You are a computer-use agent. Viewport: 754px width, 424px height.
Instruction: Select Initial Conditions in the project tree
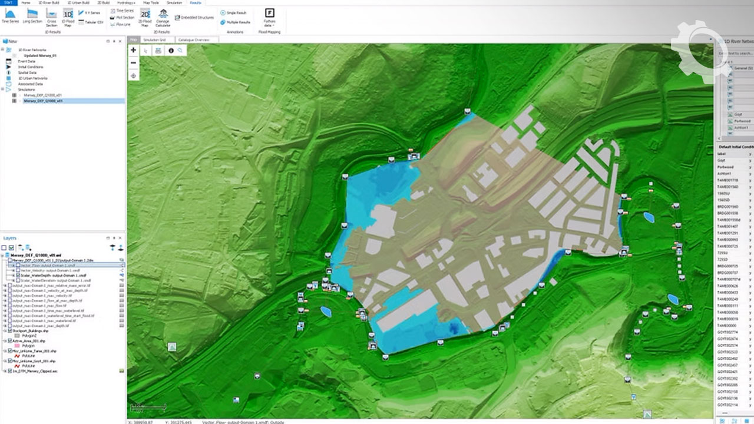(x=31, y=67)
